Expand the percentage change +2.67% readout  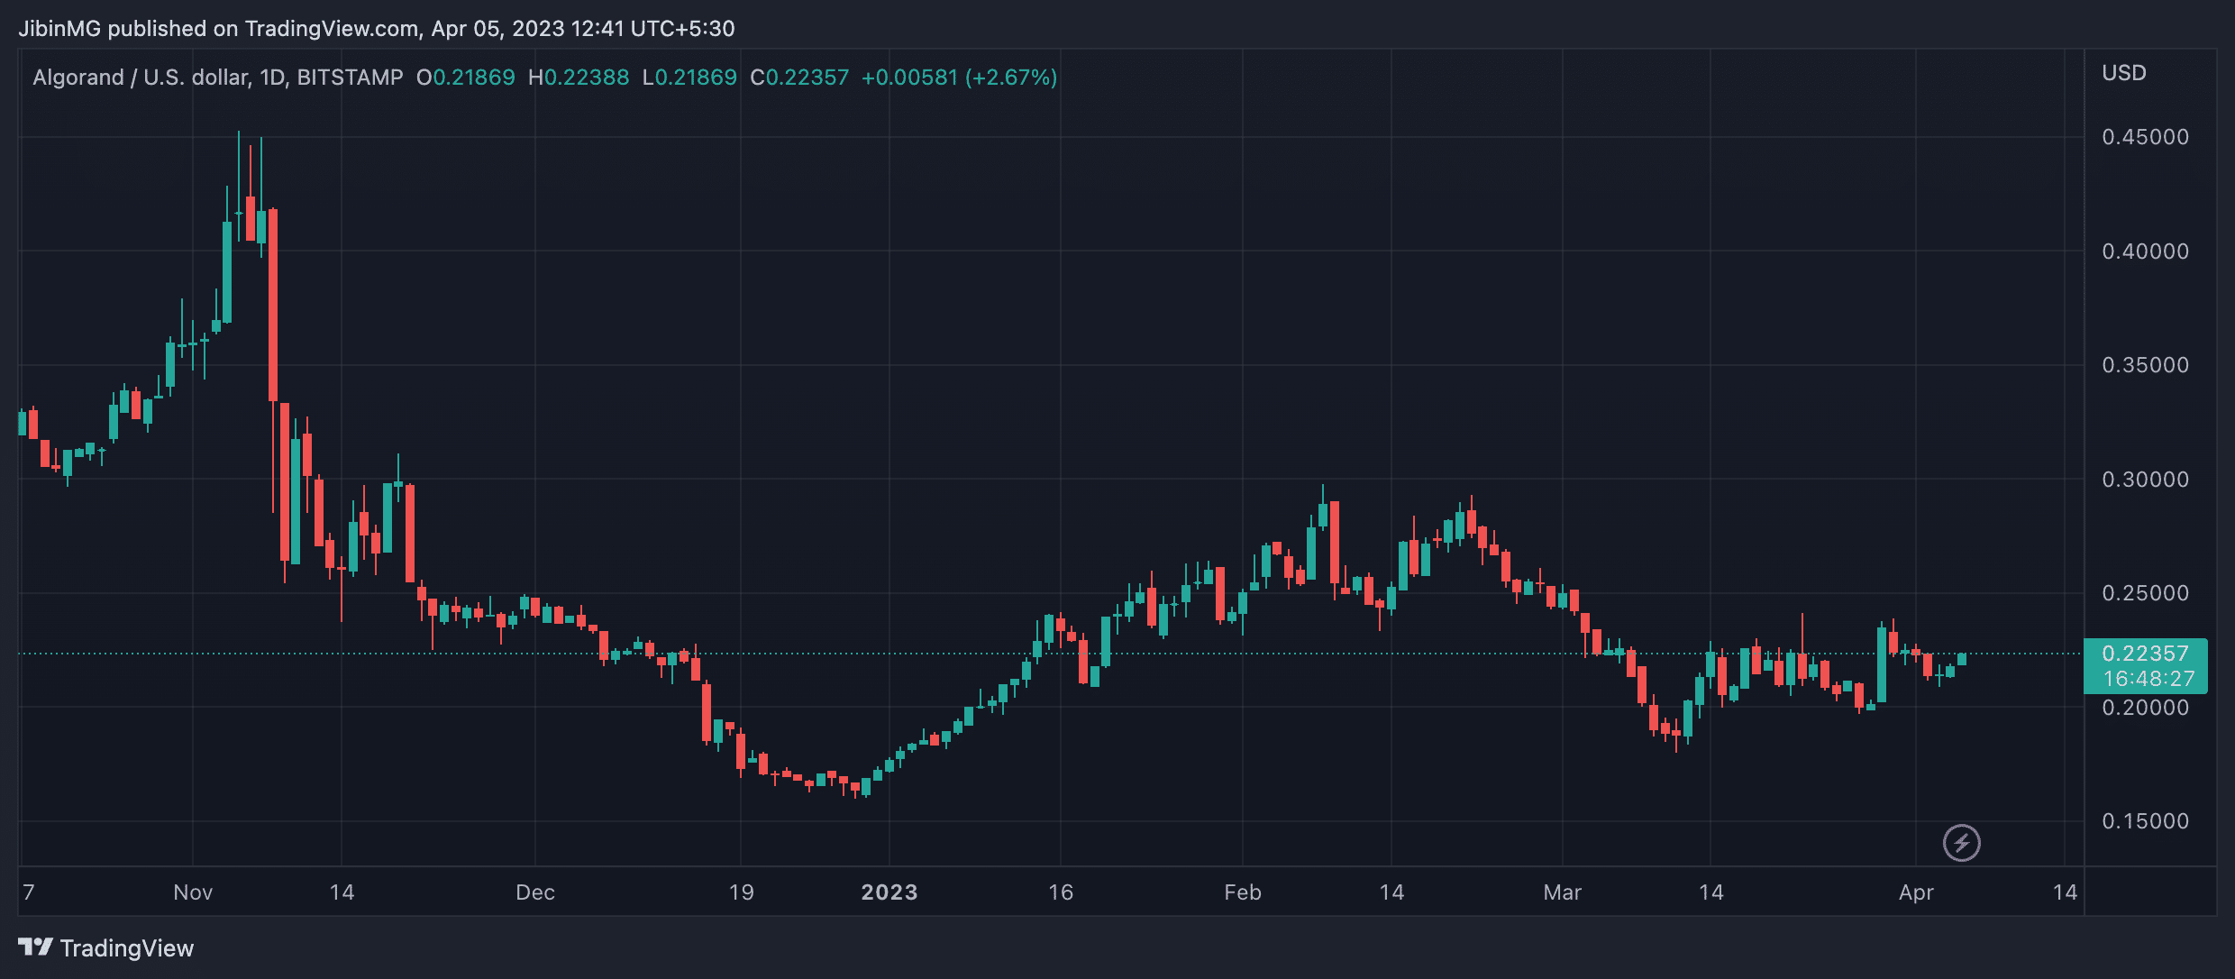(1011, 78)
